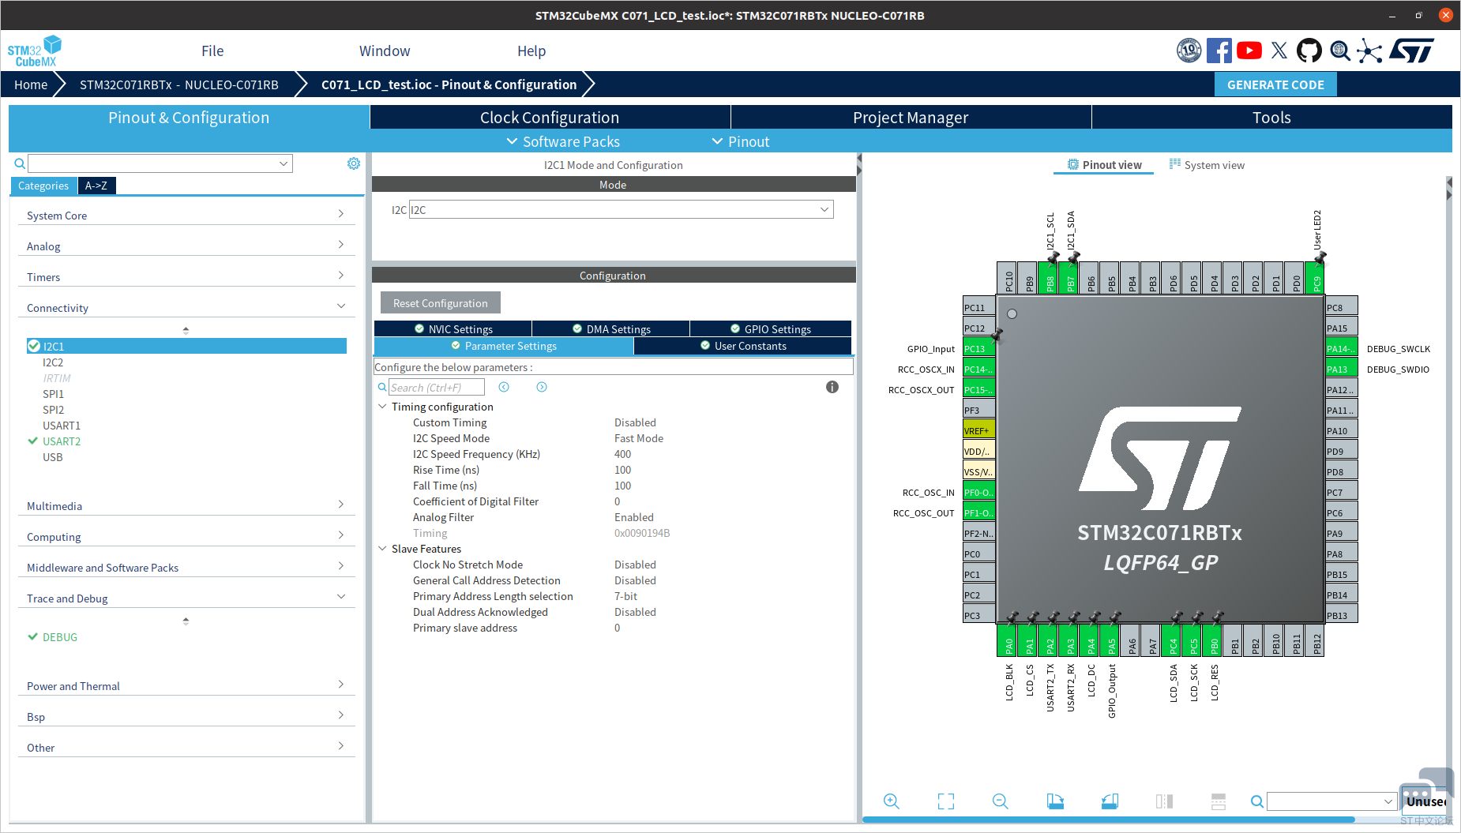1461x833 pixels.
Task: Zoom out of the chip pinout
Action: click(x=1001, y=801)
